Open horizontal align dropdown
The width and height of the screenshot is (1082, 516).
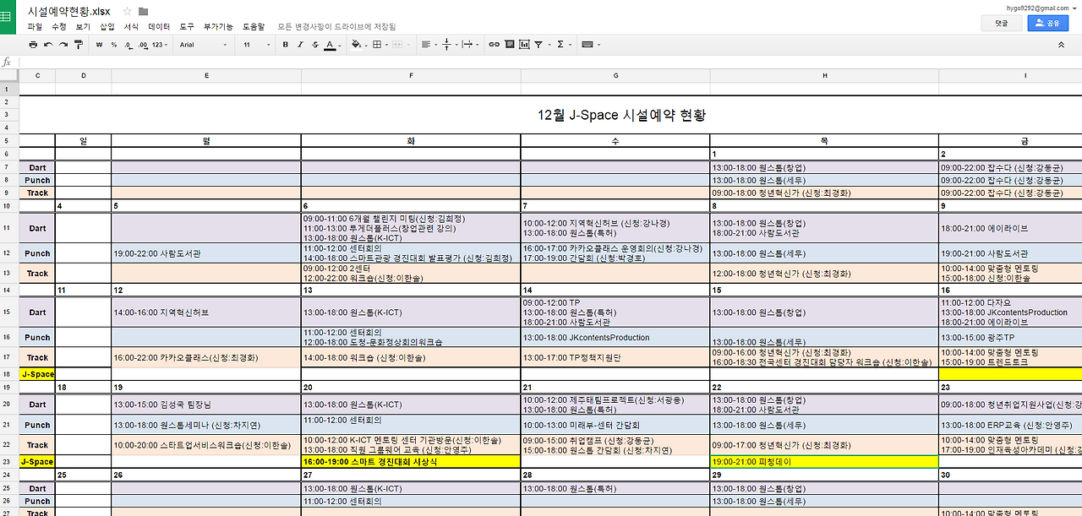(429, 44)
